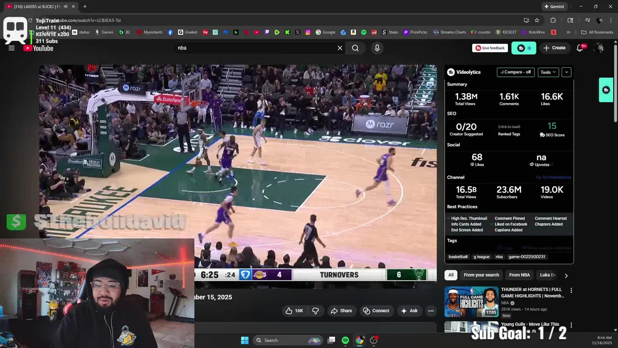Viewport: 618px width, 348px height.
Task: Dislike the video
Action: pyautogui.click(x=316, y=311)
